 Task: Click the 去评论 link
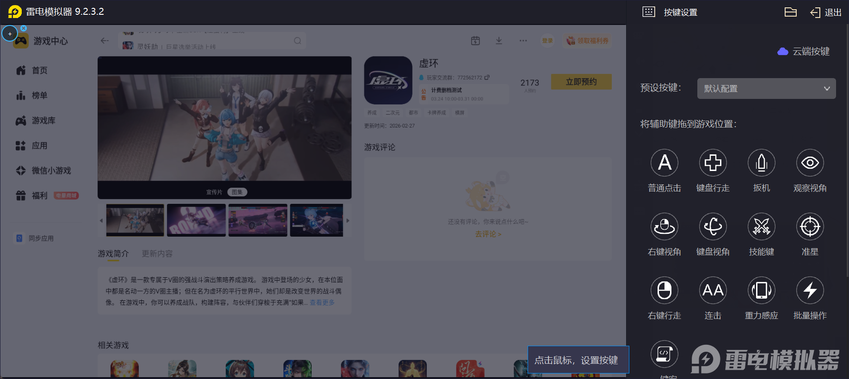pos(488,234)
